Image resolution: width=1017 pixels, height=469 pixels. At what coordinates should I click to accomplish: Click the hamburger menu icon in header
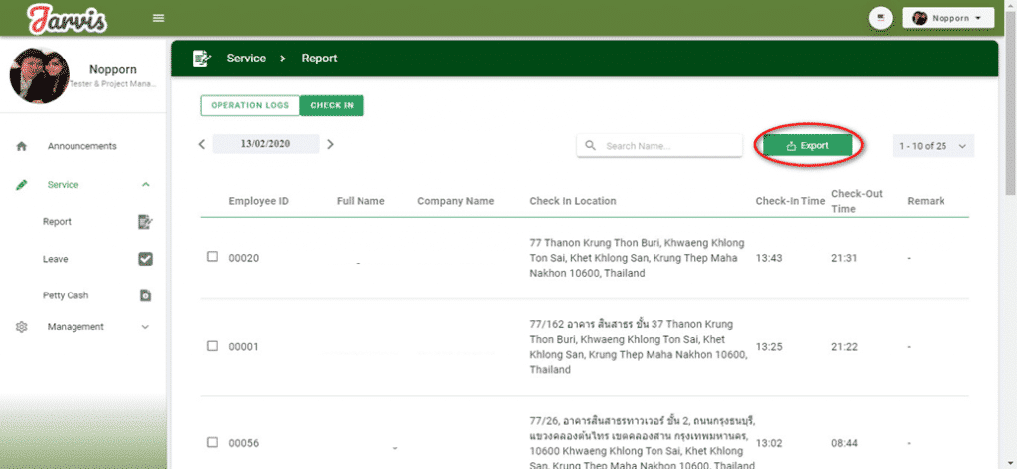[x=158, y=19]
